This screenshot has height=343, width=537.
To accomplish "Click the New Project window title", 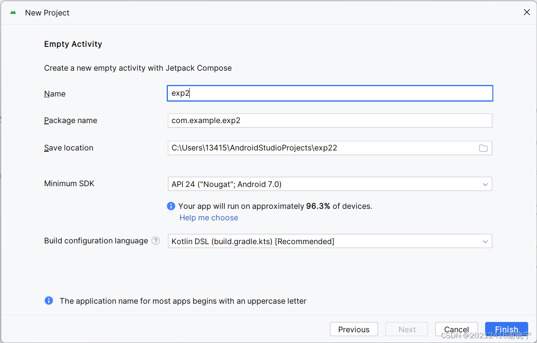I will (47, 13).
